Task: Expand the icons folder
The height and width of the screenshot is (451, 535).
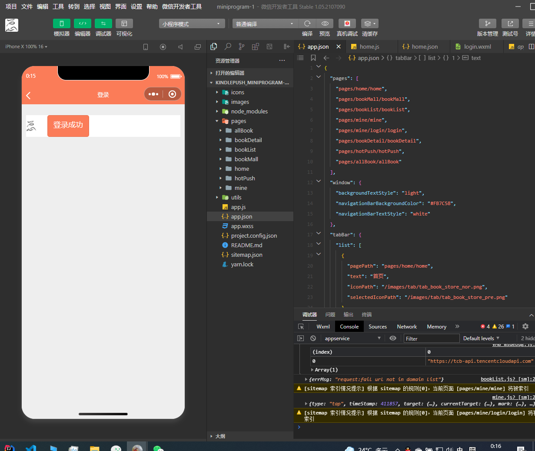Action: pos(250,92)
